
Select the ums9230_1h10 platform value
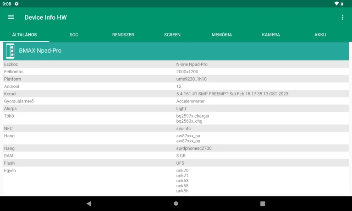point(191,79)
